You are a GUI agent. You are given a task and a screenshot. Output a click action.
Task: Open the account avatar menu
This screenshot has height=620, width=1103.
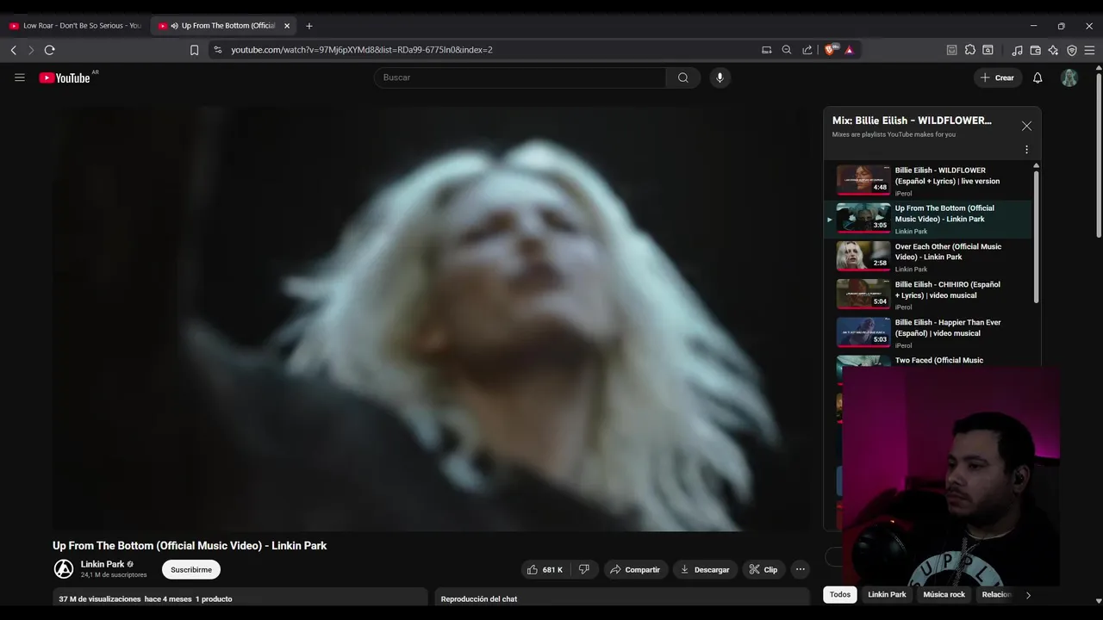pyautogui.click(x=1069, y=77)
